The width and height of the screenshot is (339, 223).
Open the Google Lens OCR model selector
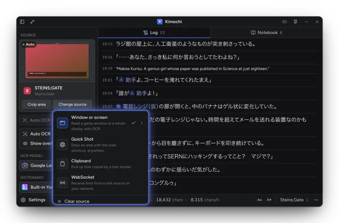pos(36,166)
